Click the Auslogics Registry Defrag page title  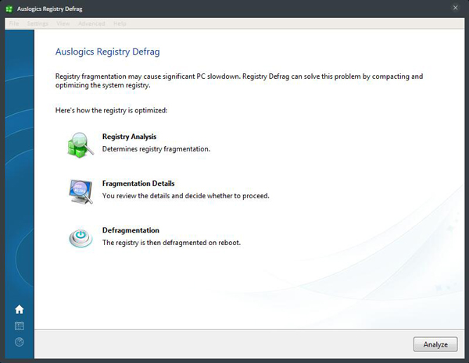click(x=107, y=52)
